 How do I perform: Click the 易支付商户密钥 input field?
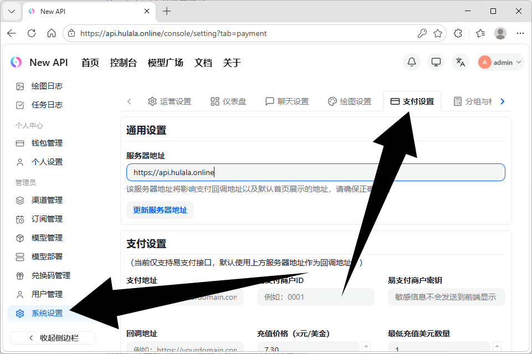[446, 297]
